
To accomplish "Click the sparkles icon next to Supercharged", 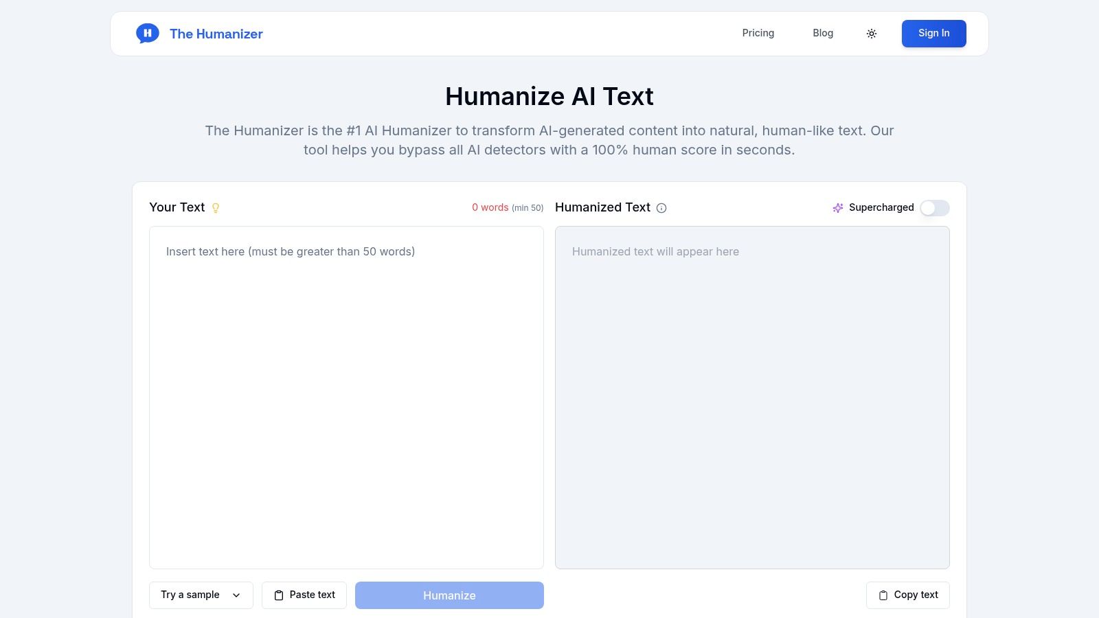I will [x=838, y=207].
